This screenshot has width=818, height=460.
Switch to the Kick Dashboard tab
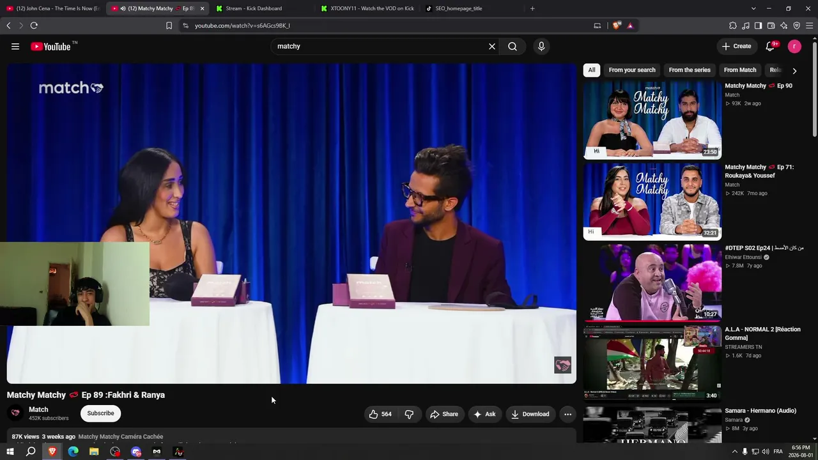pos(262,8)
